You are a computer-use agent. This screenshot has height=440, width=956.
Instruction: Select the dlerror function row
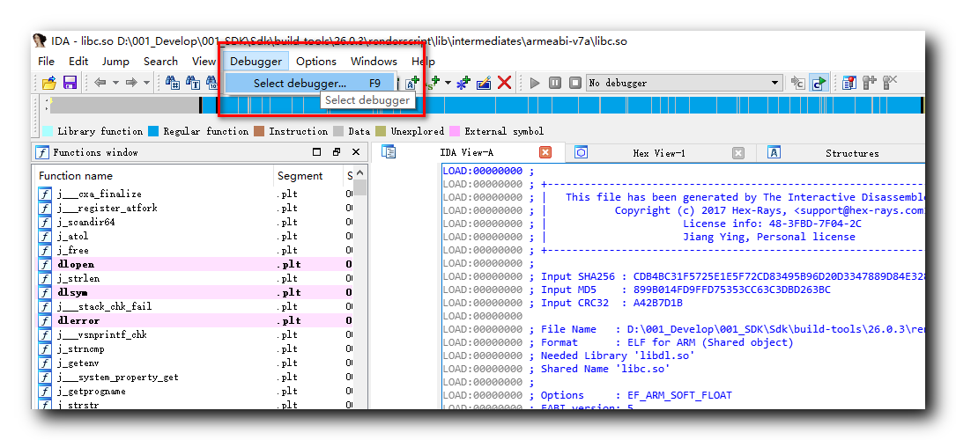[194, 320]
